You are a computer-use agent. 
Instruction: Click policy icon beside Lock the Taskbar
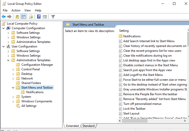tap(120, 109)
